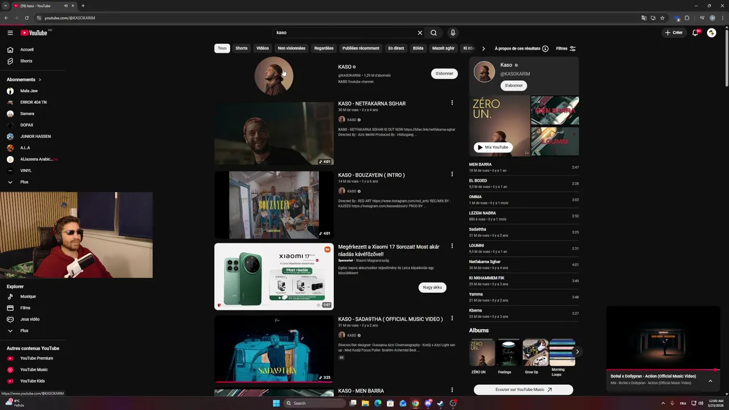This screenshot has width=729, height=410.
Task: Click the Créer button
Action: 674,32
